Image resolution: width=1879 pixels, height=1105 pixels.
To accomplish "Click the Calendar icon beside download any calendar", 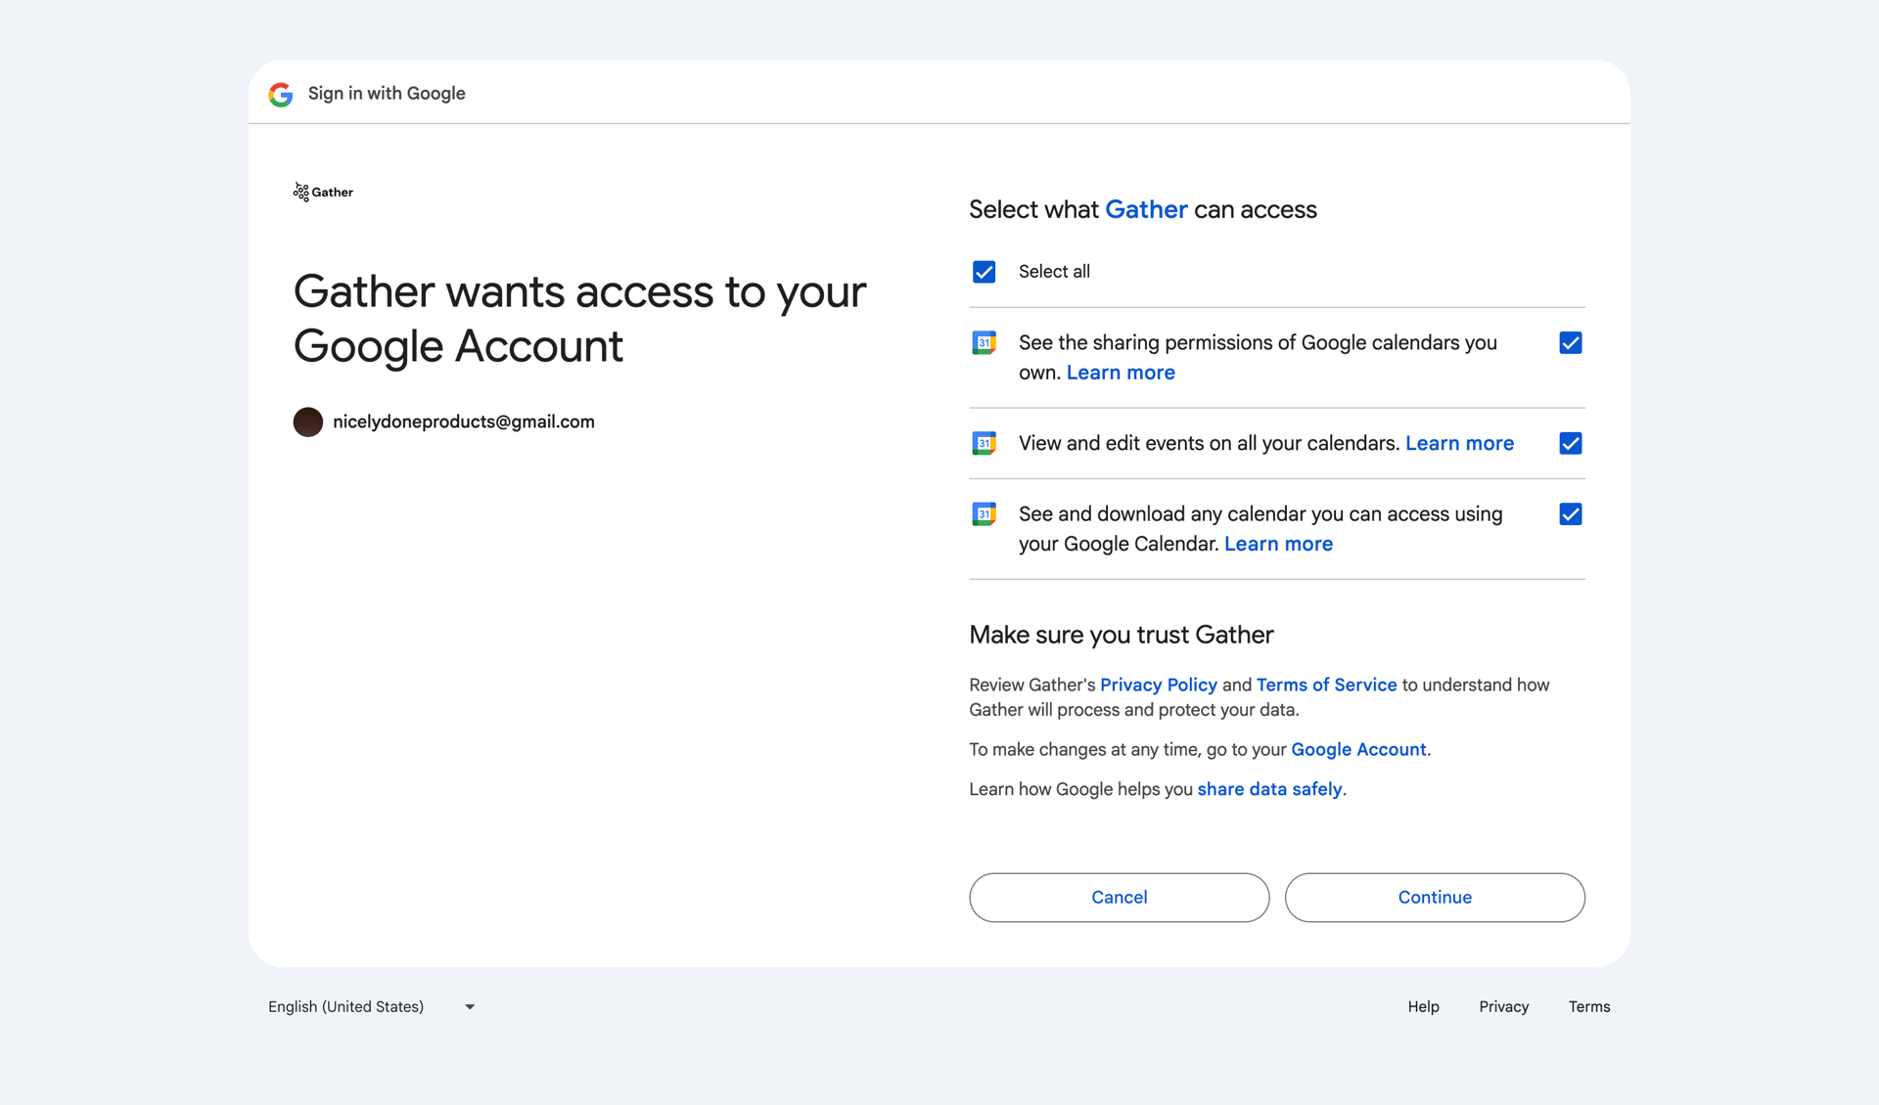I will 985,513.
